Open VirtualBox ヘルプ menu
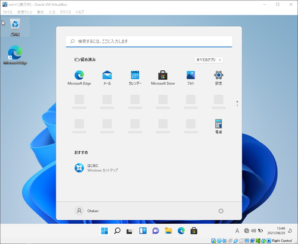 point(80,12)
